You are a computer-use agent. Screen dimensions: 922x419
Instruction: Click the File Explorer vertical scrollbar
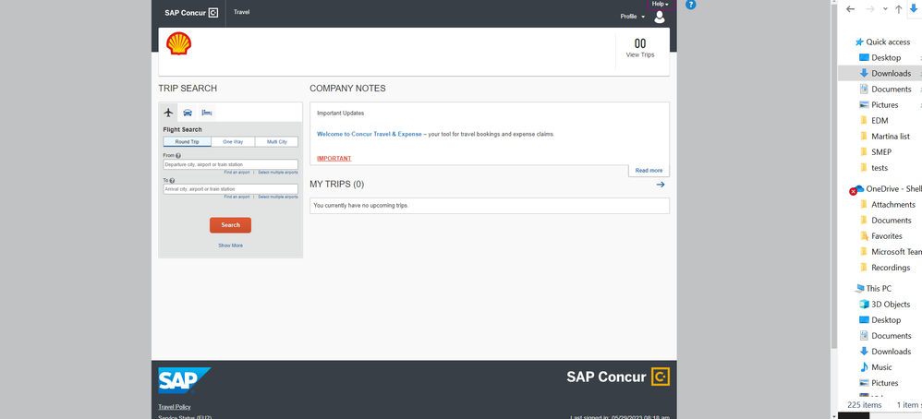click(x=834, y=176)
